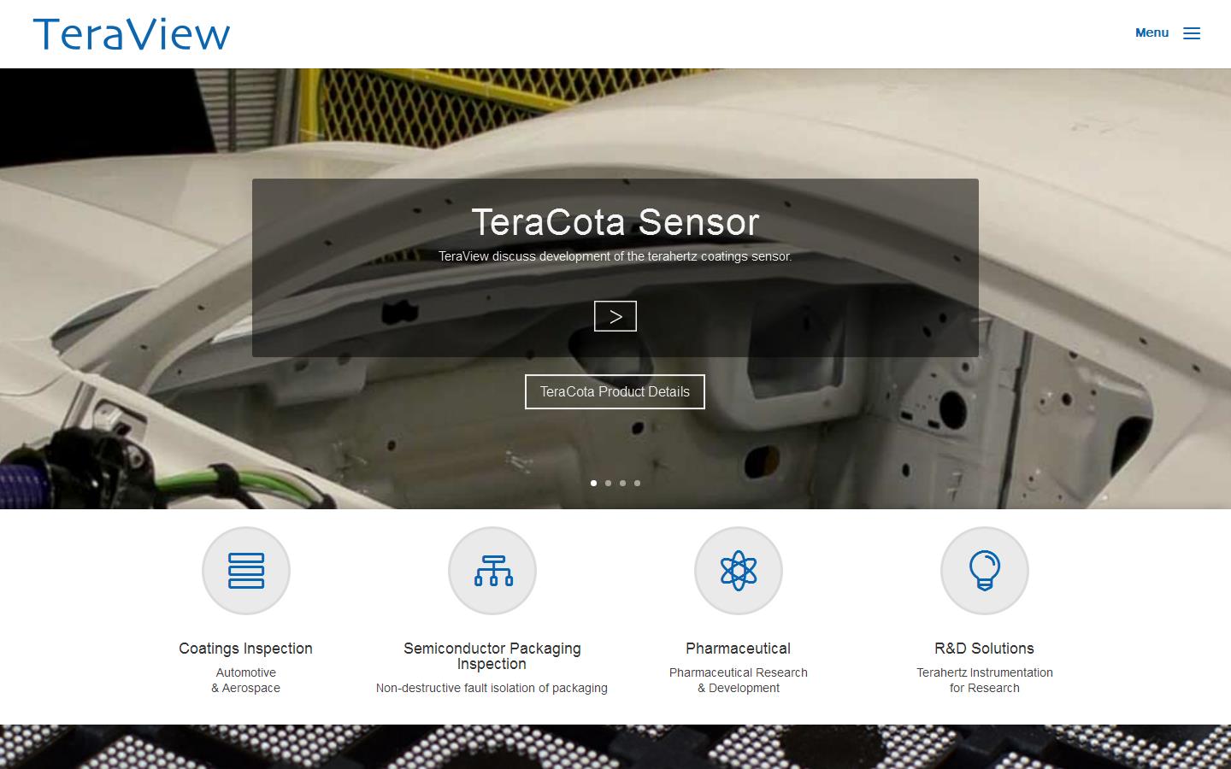Click the semiconductor chip banner image
The image size is (1231, 769).
[x=615, y=748]
